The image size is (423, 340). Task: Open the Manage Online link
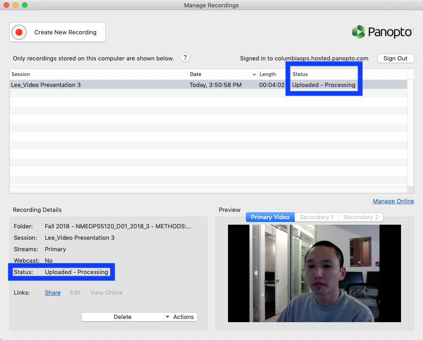click(393, 201)
